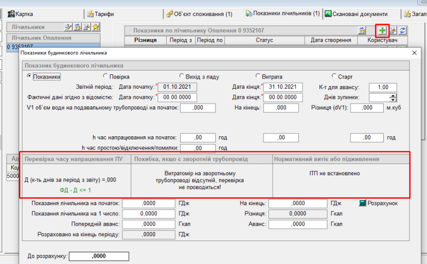Choose the Вихід з ладу option
Image resolution: width=427 pixels, height=264 pixels.
(182, 76)
